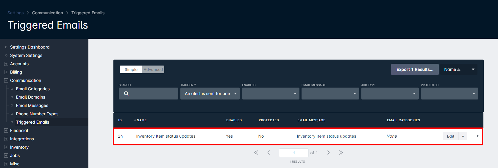Image resolution: width=498 pixels, height=168 pixels.
Task: Sort by the NAME column header
Action: point(141,120)
